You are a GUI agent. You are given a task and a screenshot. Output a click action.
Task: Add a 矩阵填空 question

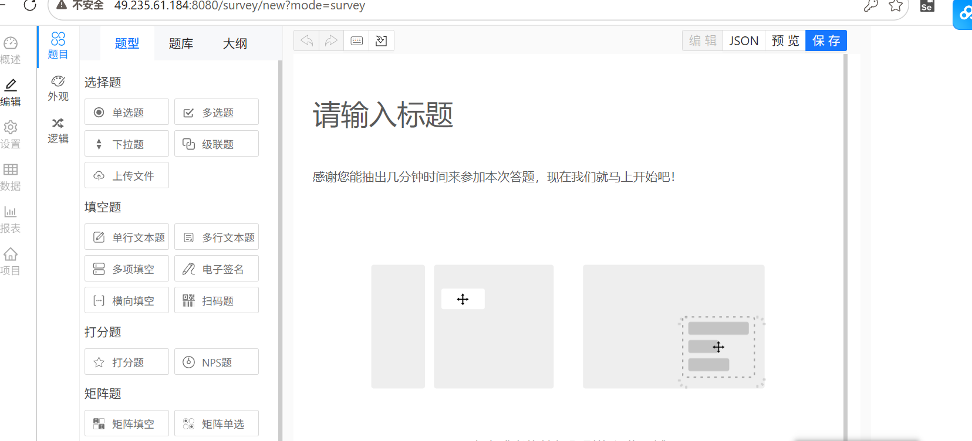pos(127,423)
